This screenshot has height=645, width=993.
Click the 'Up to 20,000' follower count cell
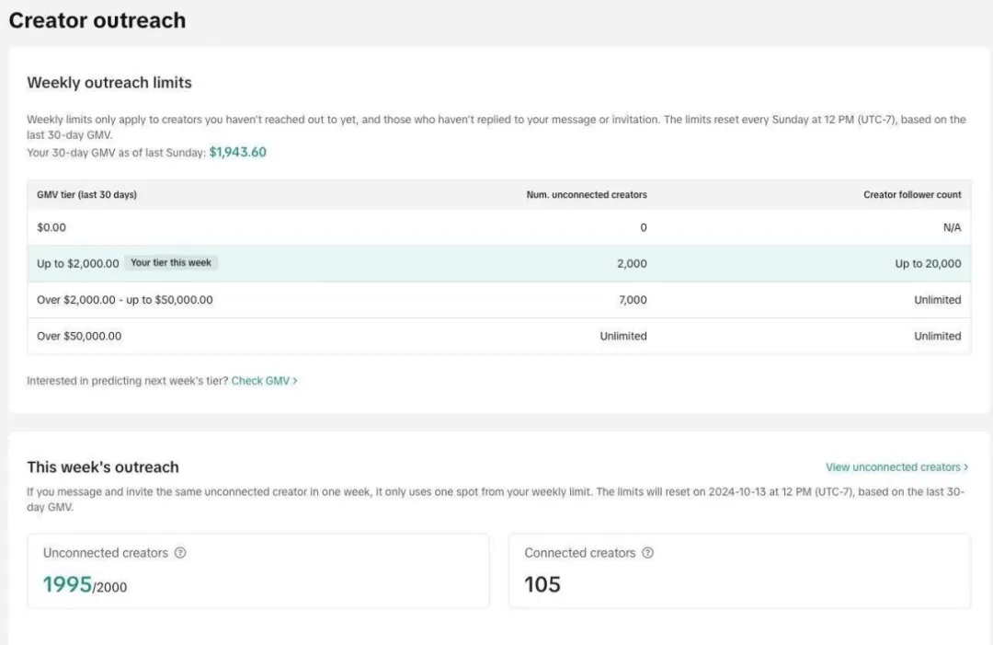(x=928, y=264)
